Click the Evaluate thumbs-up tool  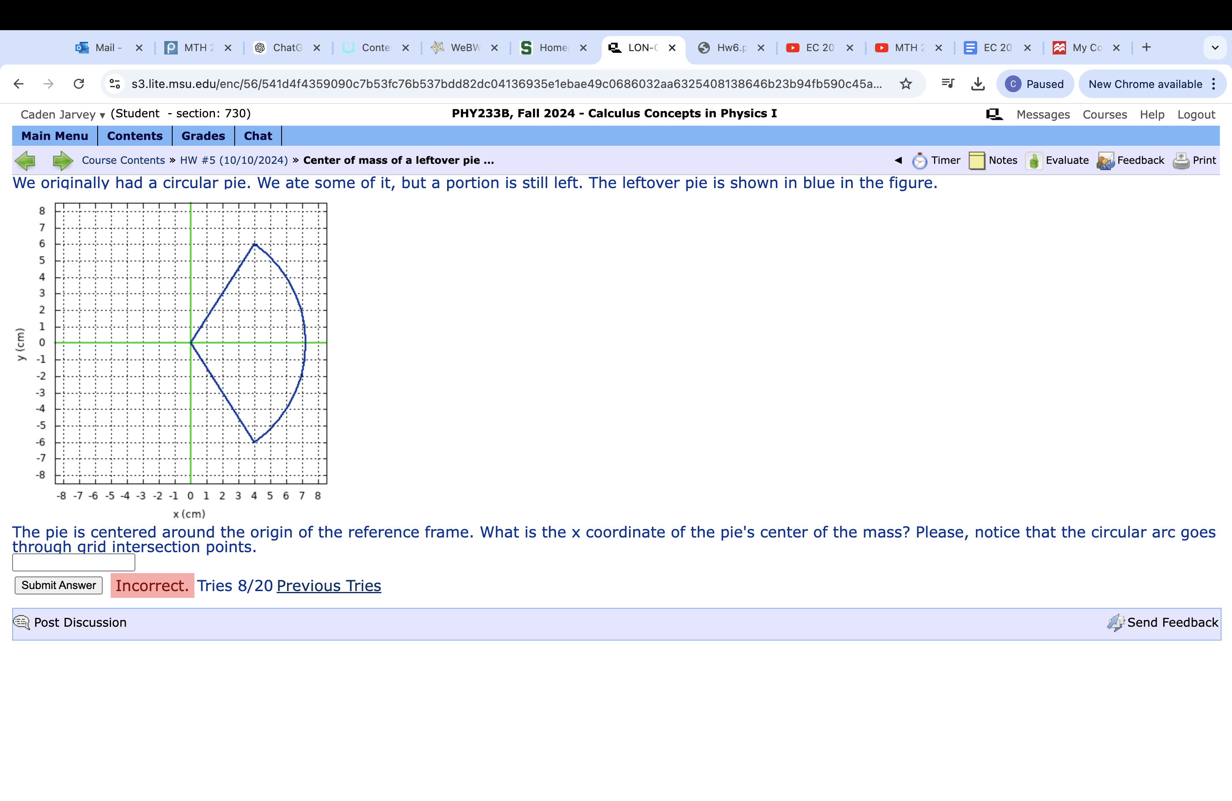[x=1057, y=160]
